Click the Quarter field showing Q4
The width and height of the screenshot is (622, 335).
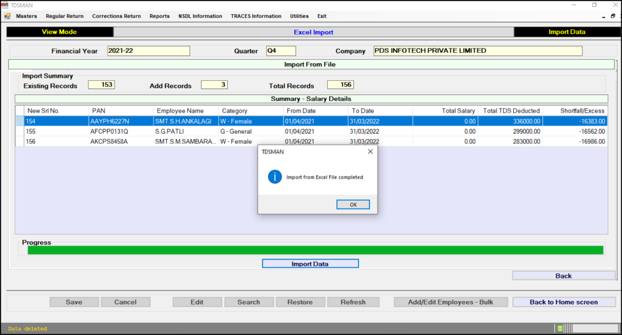pyautogui.click(x=281, y=51)
